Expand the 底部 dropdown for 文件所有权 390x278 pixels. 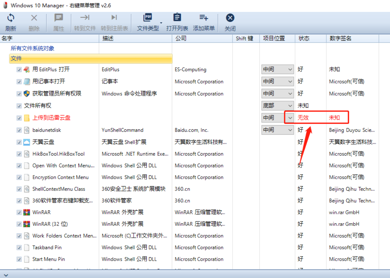click(x=290, y=106)
